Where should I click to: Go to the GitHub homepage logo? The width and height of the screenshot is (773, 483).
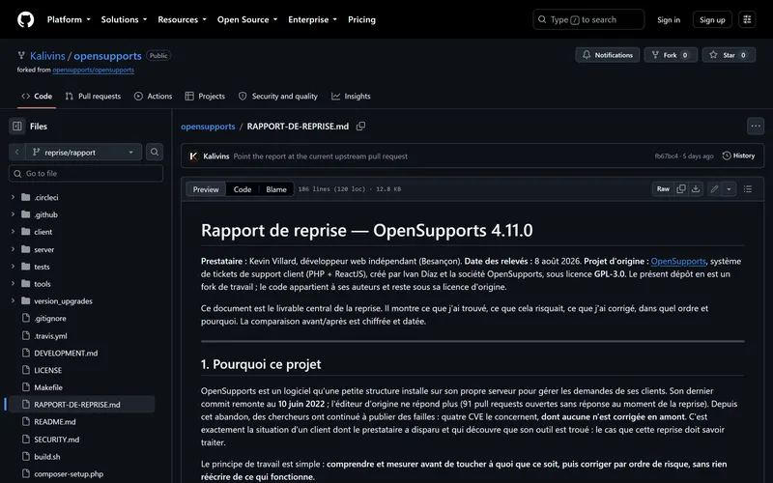pyautogui.click(x=26, y=19)
